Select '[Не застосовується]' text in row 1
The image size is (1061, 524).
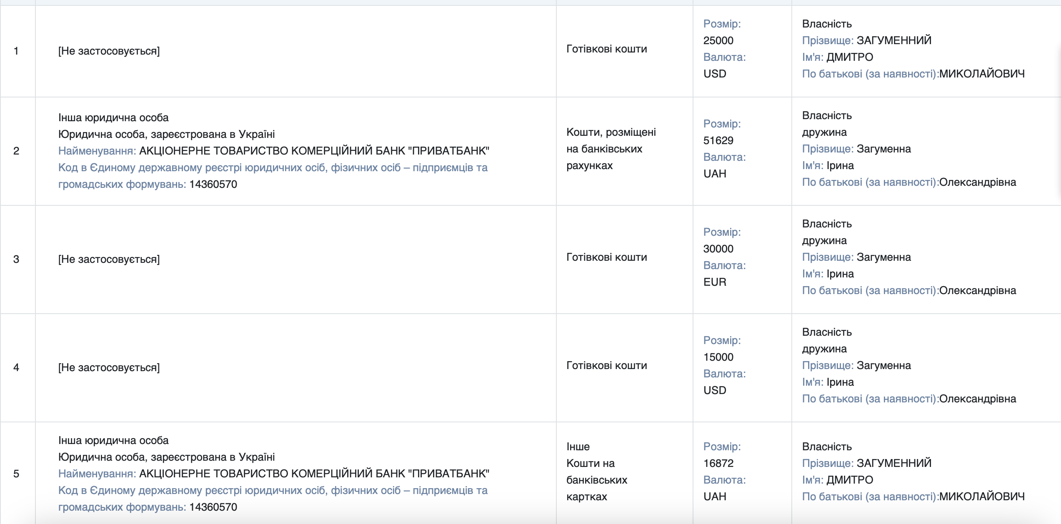(109, 51)
